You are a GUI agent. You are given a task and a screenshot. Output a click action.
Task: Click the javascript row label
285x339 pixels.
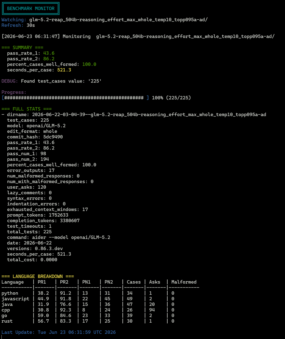16,299
